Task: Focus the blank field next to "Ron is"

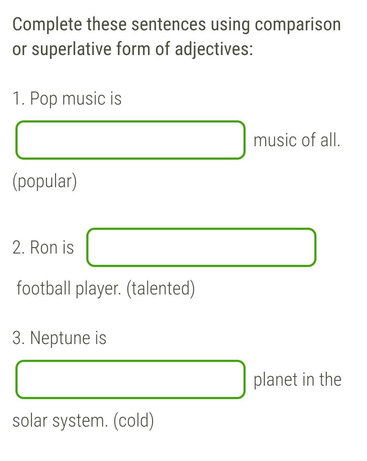Action: tap(201, 247)
